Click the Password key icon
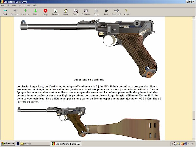196x147 pixels. [116, 11]
